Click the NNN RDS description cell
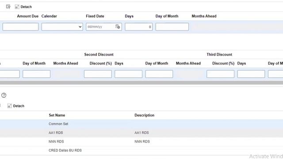This screenshot has width=283, height=159. tap(142, 141)
